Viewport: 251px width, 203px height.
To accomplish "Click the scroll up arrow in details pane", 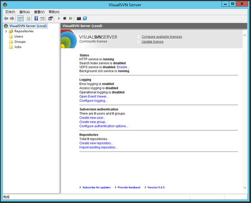I will point(245,35).
